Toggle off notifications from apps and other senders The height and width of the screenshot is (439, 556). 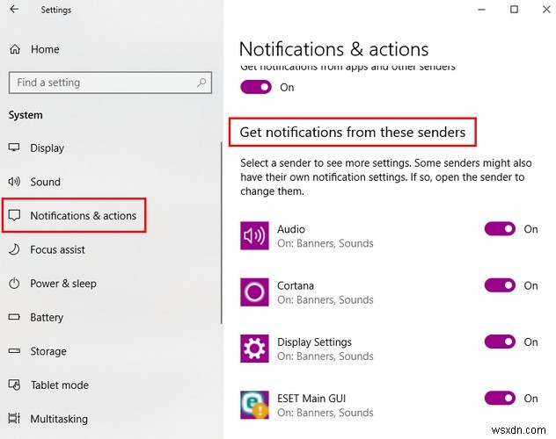click(256, 87)
